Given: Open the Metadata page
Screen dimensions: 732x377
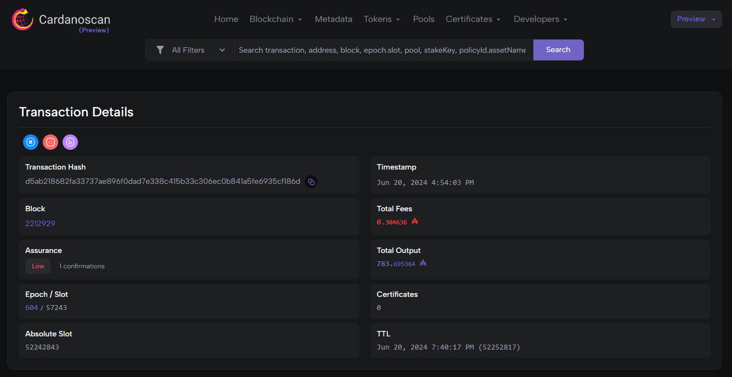Looking at the screenshot, I should pos(334,19).
